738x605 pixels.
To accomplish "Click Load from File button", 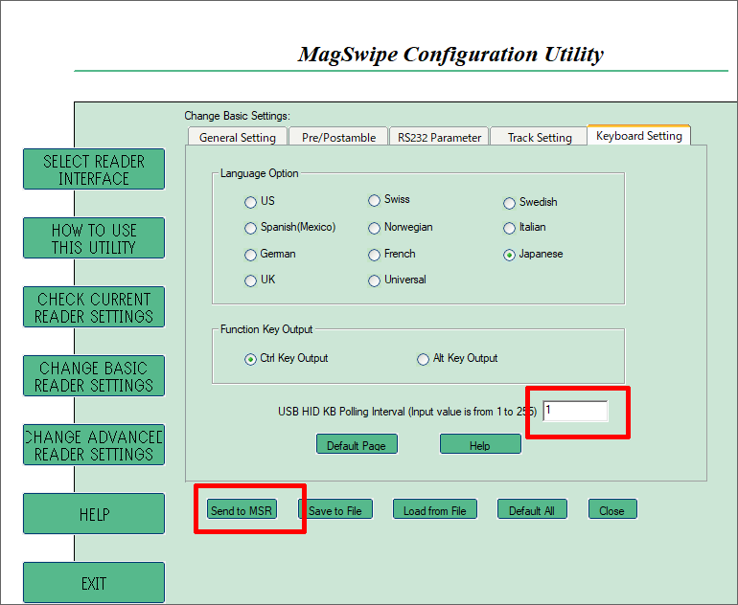I will pos(435,509).
